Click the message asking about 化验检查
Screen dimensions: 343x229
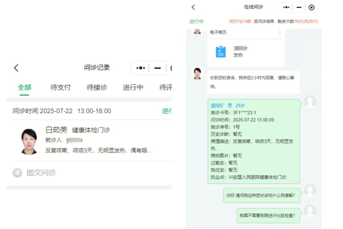coord(268,216)
